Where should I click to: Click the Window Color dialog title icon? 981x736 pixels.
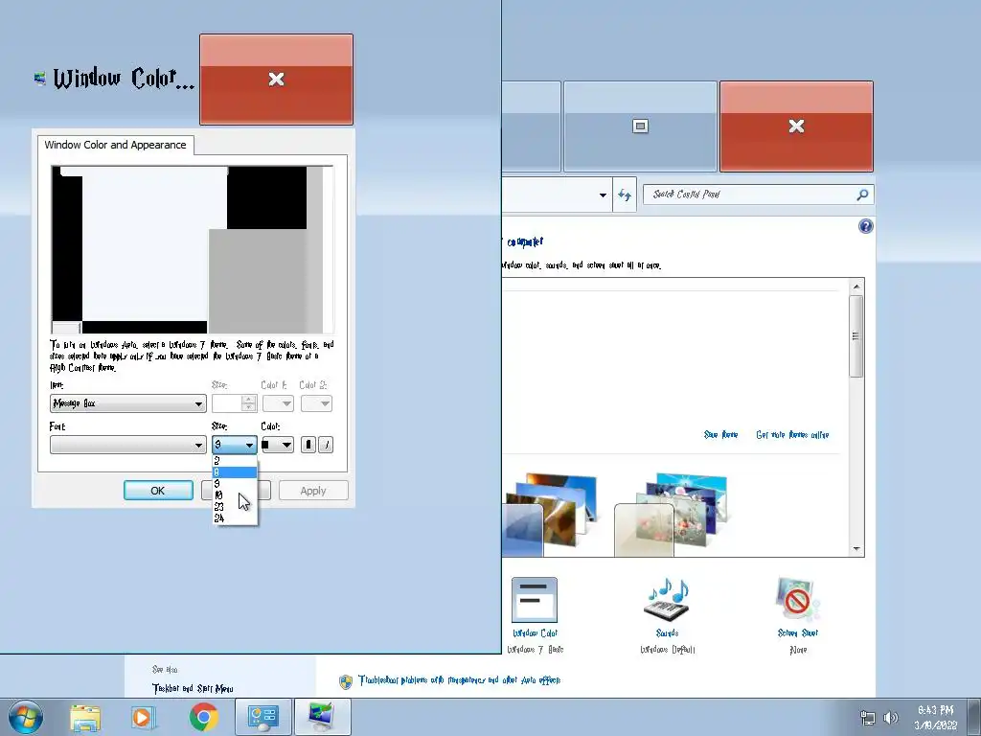[x=40, y=79]
